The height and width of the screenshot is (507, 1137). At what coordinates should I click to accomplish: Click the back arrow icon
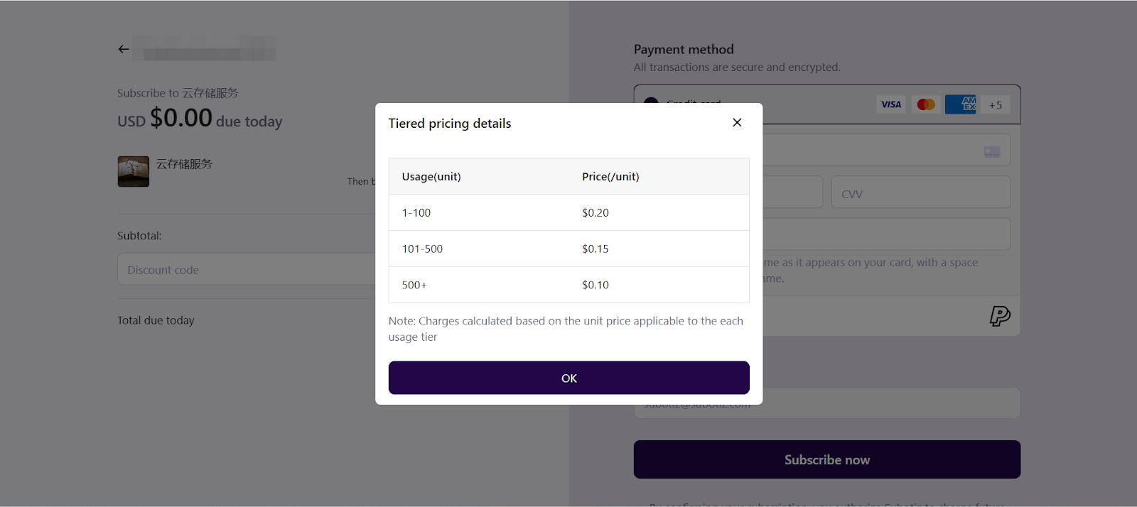[124, 49]
